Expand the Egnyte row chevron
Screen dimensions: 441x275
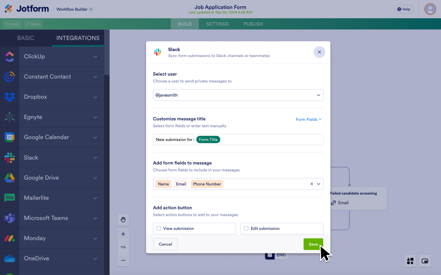click(x=95, y=117)
